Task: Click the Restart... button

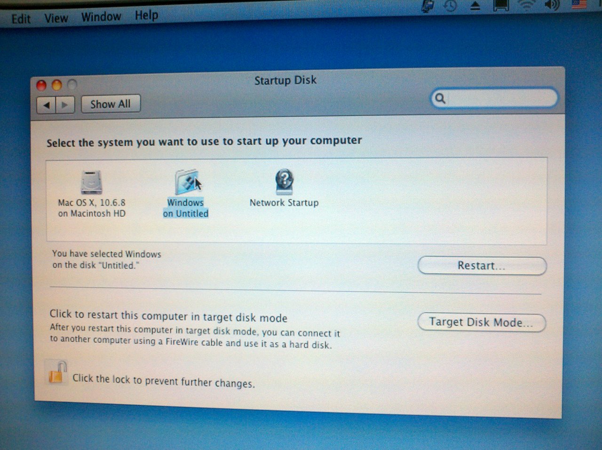Action: (482, 265)
